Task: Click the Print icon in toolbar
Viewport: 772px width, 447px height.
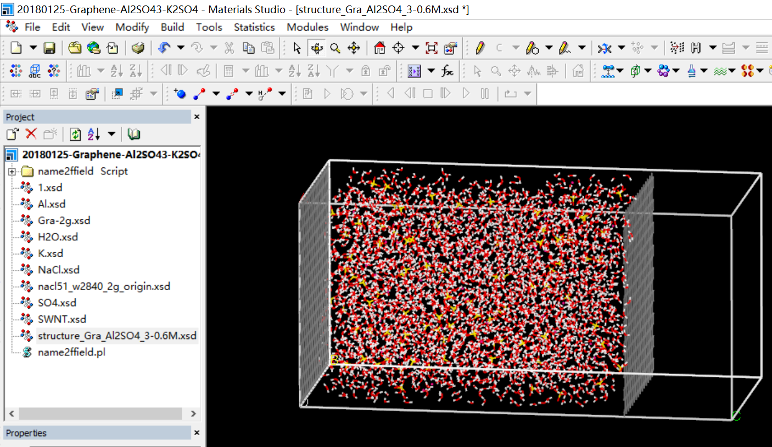Action: click(138, 48)
